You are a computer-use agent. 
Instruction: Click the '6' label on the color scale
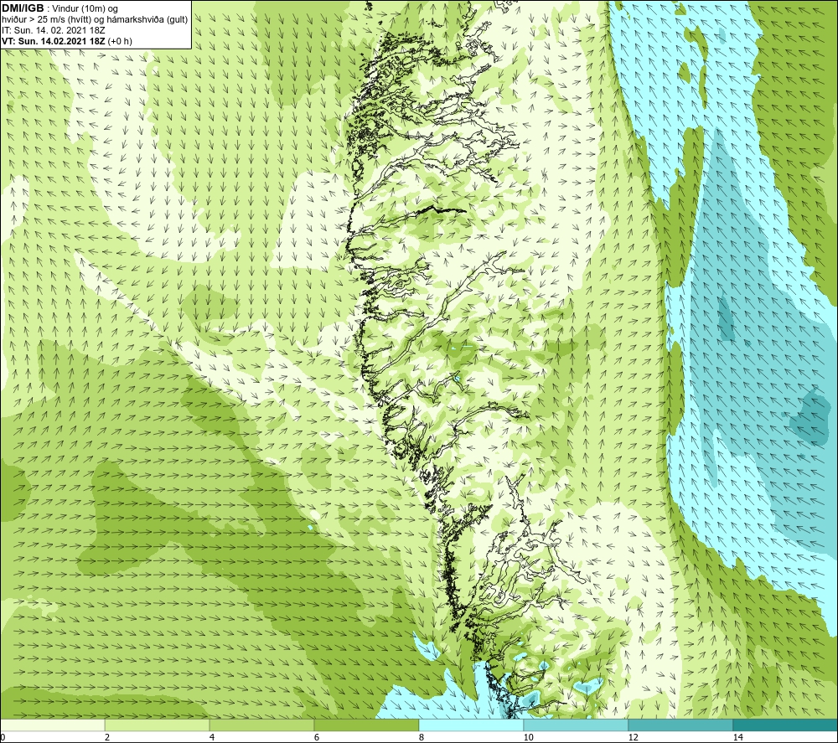(x=317, y=738)
